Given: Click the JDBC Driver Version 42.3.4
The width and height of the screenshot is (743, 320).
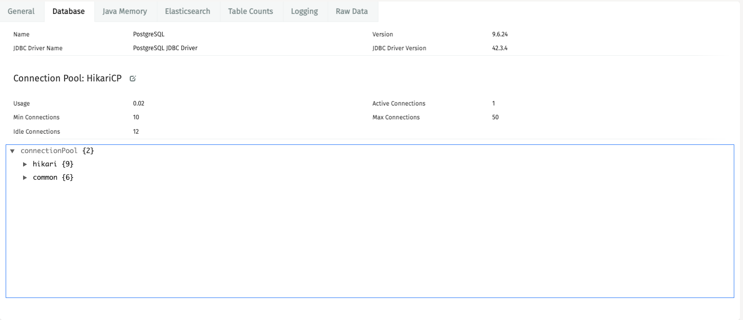Looking at the screenshot, I should pos(498,48).
